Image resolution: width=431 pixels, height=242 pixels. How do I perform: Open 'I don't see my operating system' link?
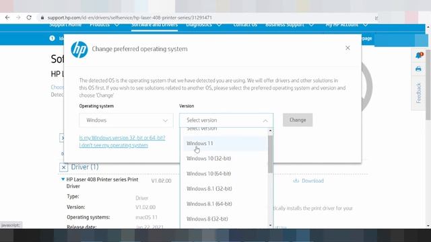click(114, 145)
